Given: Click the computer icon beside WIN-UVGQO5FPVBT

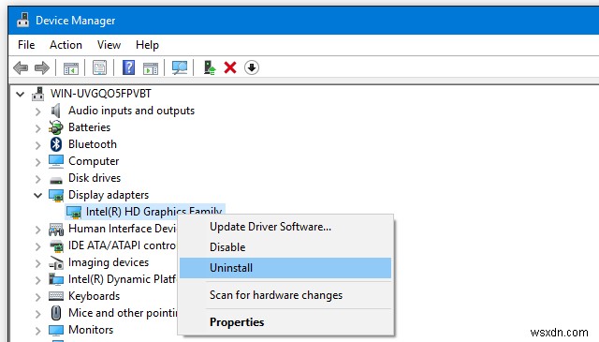Looking at the screenshot, I should tap(37, 94).
